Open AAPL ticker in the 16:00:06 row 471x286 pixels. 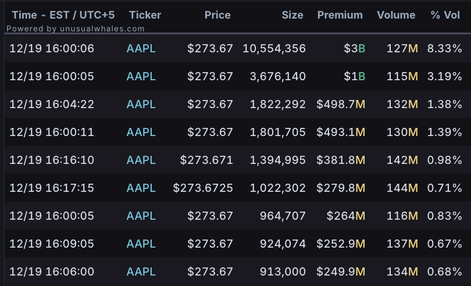[141, 48]
